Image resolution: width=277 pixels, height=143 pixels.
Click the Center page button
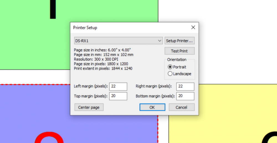click(x=89, y=107)
